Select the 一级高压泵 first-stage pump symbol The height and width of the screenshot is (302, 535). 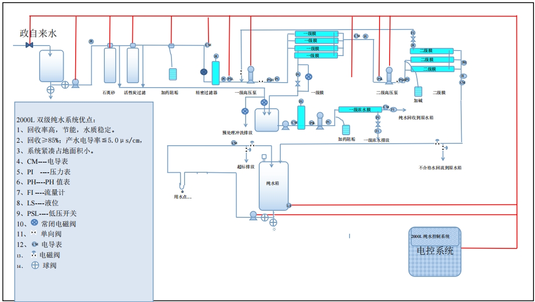[x=251, y=75]
